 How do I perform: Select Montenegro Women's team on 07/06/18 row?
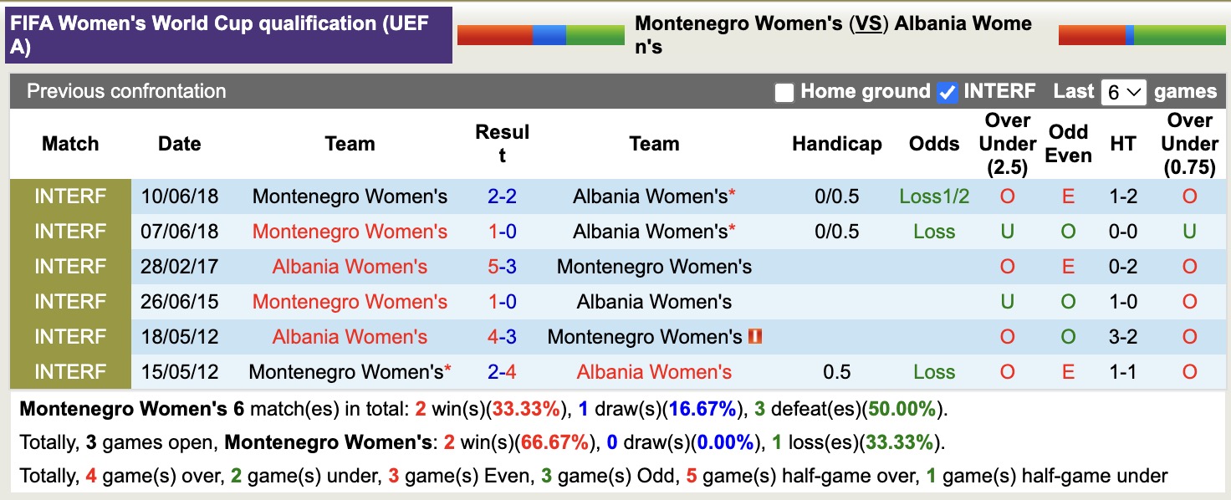[x=350, y=232]
